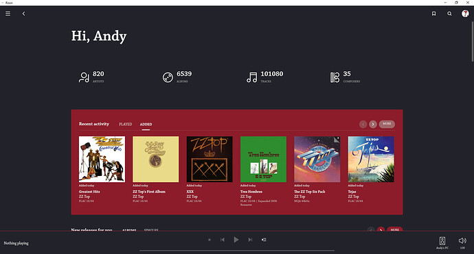474x254 pixels.
Task: Open the bookmarks icon
Action: coord(433,14)
